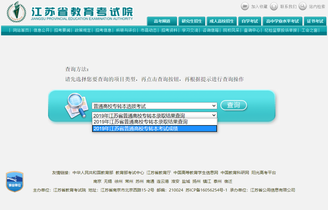This screenshot has height=210, width=328.
Task: Open 联系我们 link
Action: click(288, 7)
